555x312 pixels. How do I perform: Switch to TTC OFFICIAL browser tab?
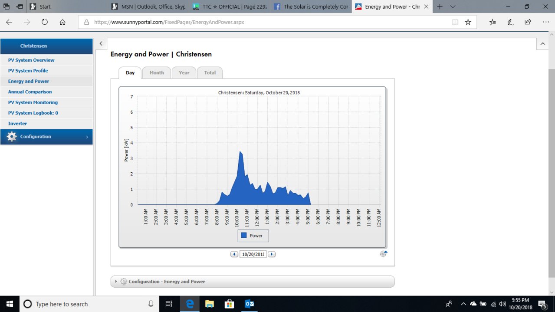click(229, 7)
